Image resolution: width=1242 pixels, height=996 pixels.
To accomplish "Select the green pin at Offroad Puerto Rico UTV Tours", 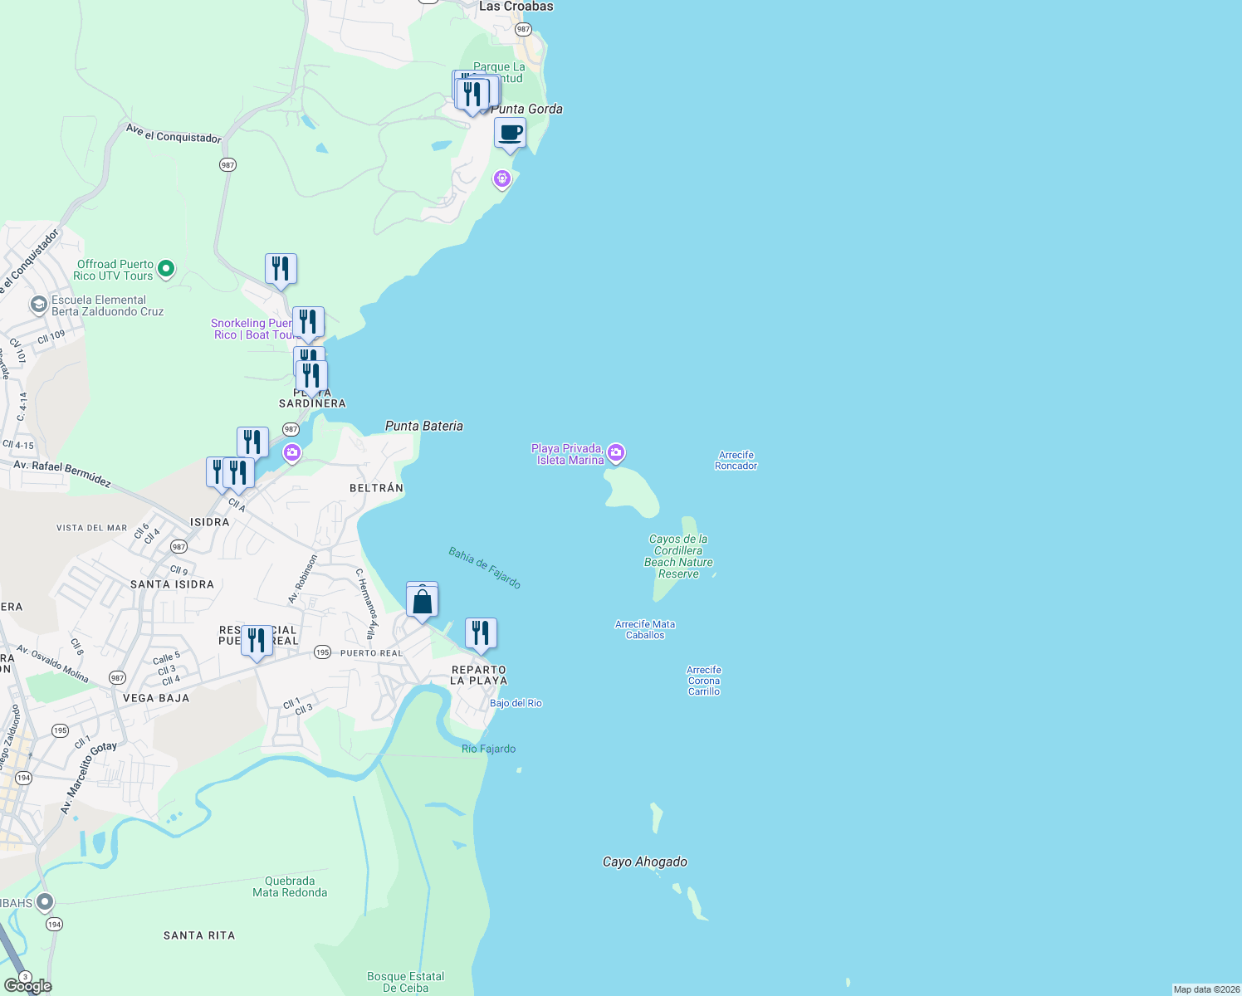I will tap(165, 270).
